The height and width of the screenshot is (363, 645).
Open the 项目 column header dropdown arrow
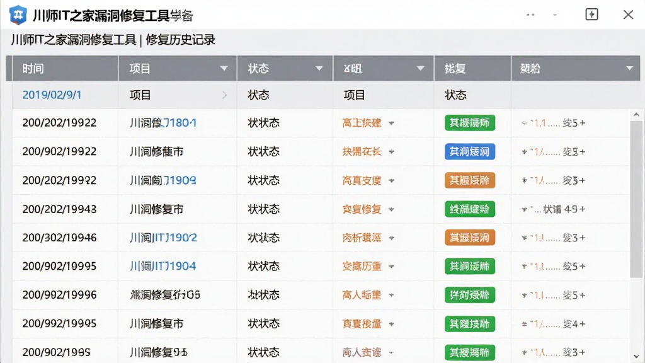pyautogui.click(x=224, y=68)
